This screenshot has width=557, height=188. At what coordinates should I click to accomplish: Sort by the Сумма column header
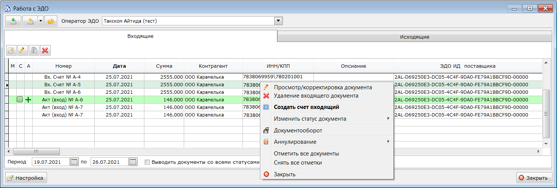tap(164, 66)
